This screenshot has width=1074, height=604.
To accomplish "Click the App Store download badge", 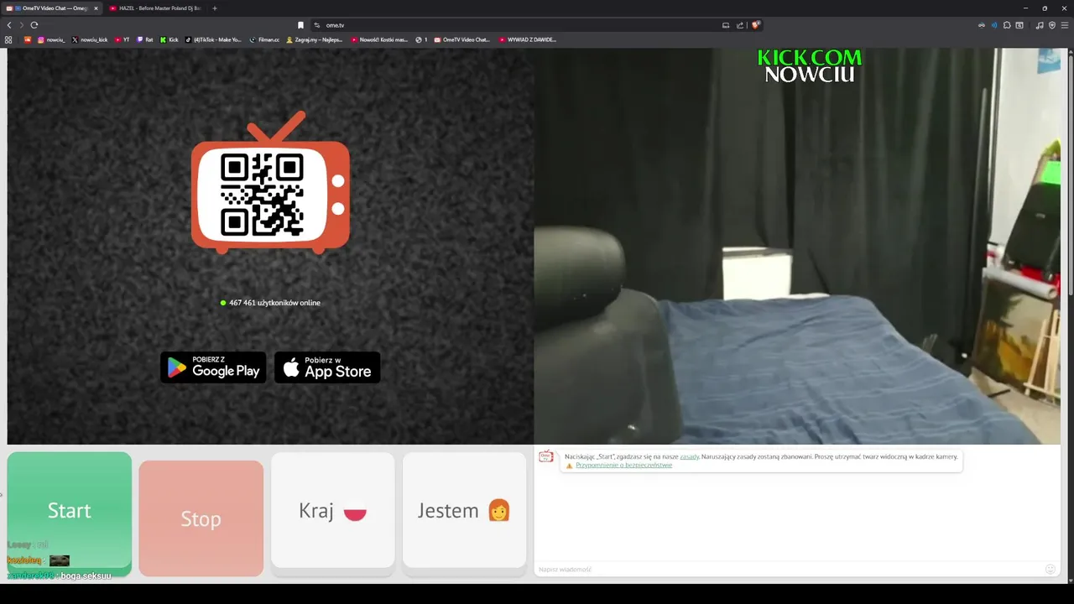I will tap(327, 367).
